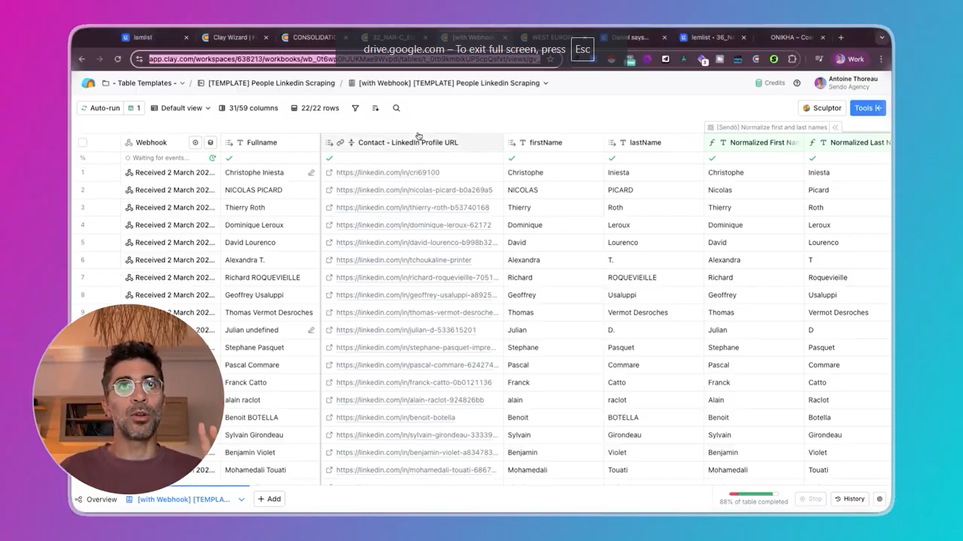
Task: Toggle the Auto-run setting
Action: (x=101, y=108)
